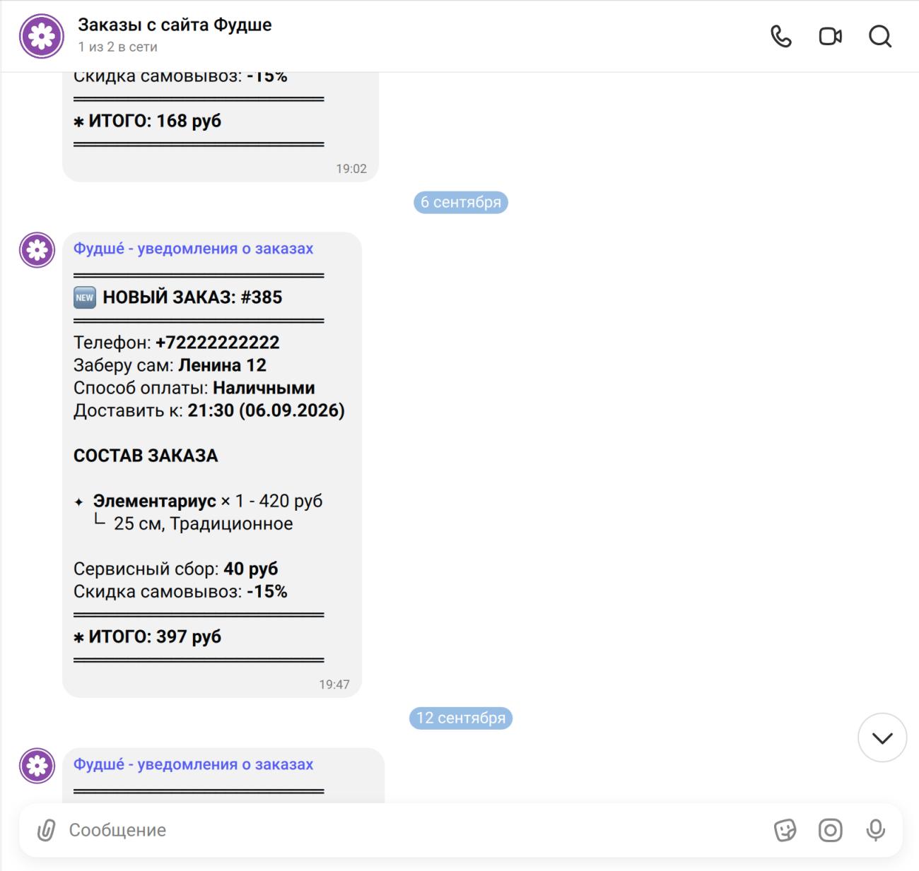Screen dimensions: 919x871
Task: Click the delivery time 21:30 (06.09.2026)
Action: 266,410
